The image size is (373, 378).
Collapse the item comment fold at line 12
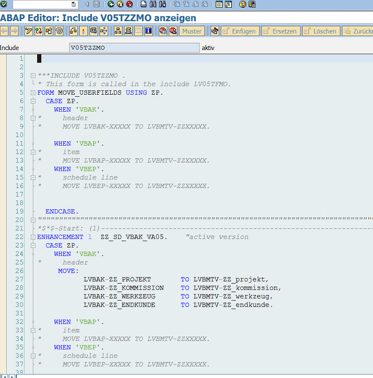33,152
